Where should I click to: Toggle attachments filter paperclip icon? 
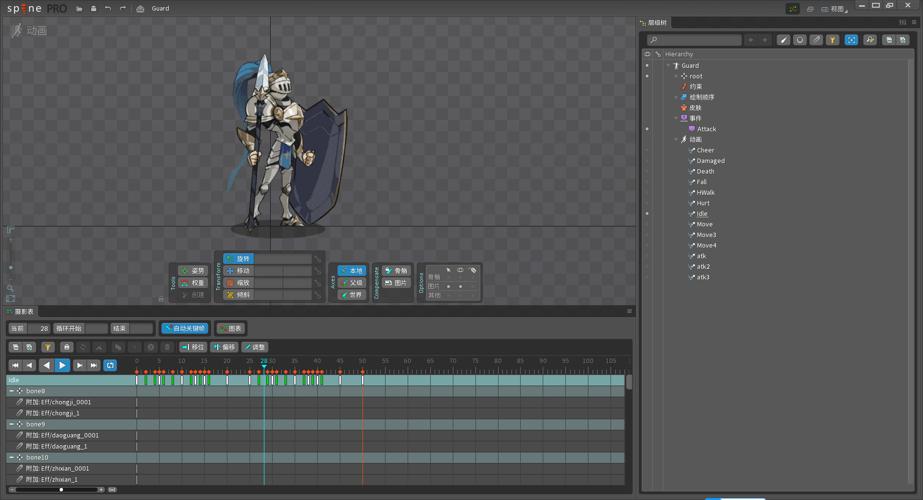[816, 40]
